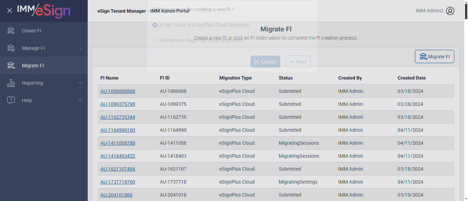The width and height of the screenshot is (468, 201).
Task: Click the Status column header
Action: pyautogui.click(x=286, y=78)
